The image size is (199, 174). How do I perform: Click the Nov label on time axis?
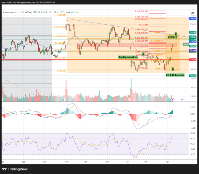67,161
